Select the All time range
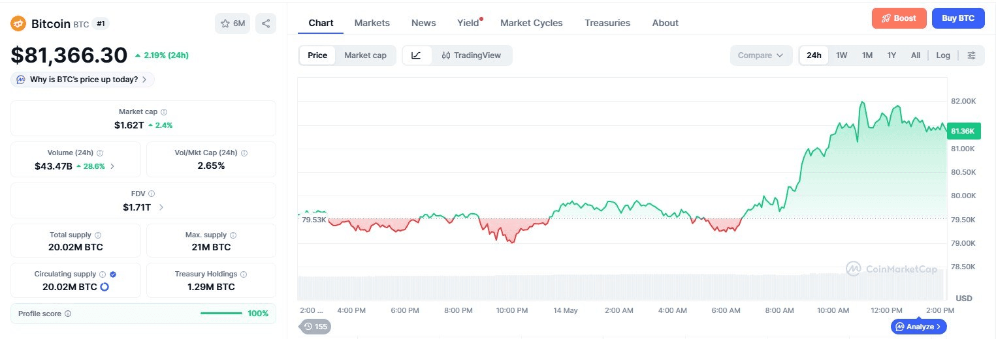 click(x=916, y=55)
